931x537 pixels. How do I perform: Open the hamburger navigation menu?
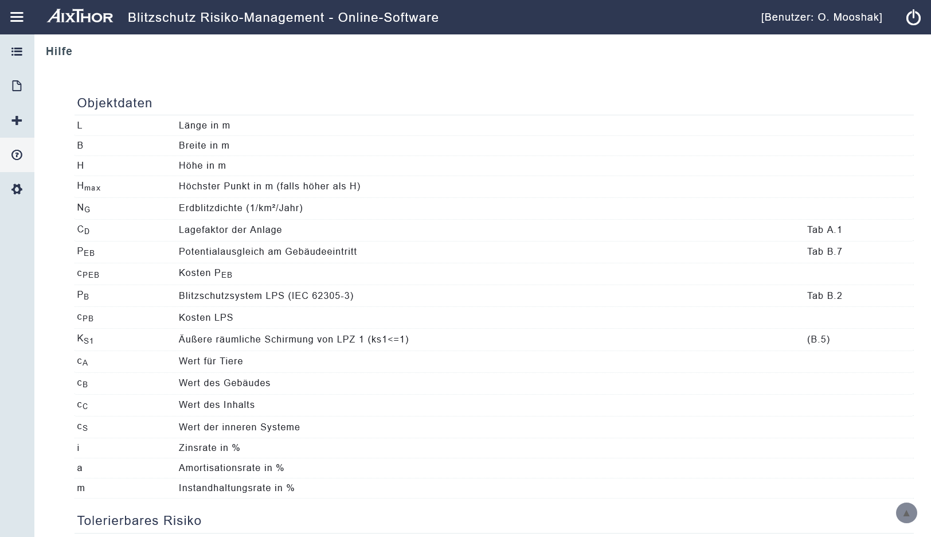click(x=17, y=17)
